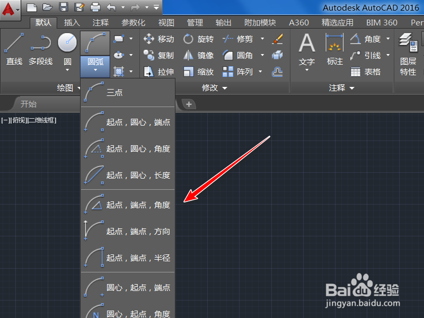The width and height of the screenshot is (424, 318).
Task: Click the 圆弧 arc tool icon
Action: click(95, 43)
